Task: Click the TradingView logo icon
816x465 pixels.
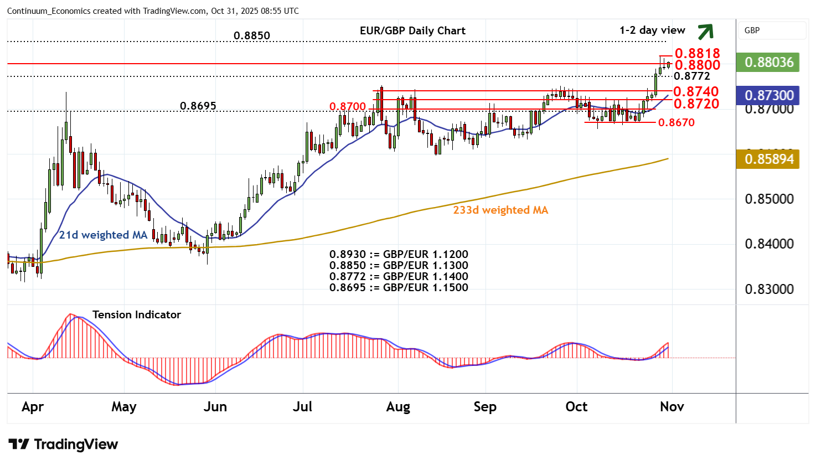Action: coord(19,445)
